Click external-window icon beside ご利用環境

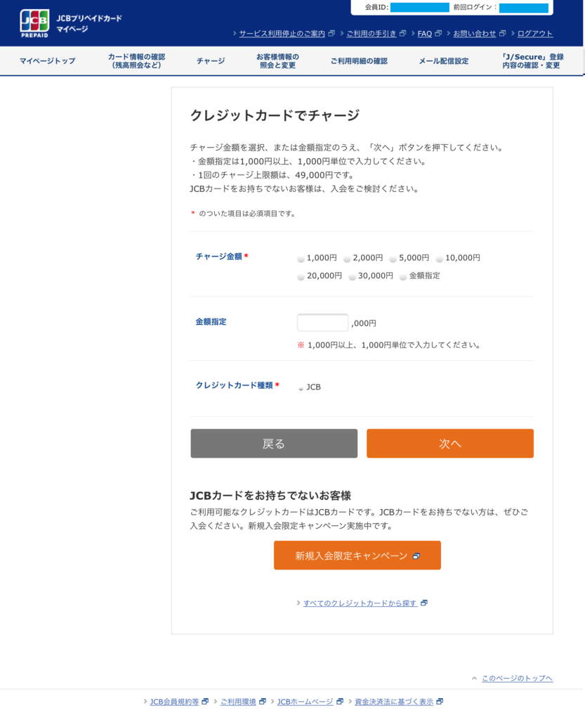pos(263,701)
